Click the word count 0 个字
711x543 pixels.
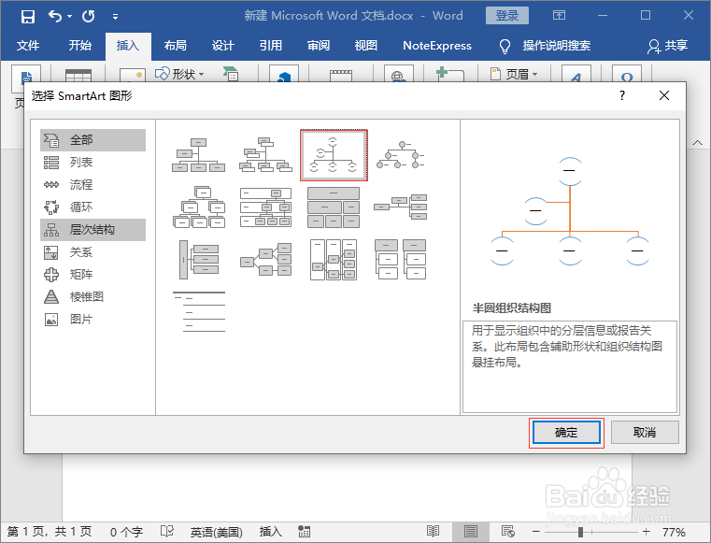tap(126, 532)
